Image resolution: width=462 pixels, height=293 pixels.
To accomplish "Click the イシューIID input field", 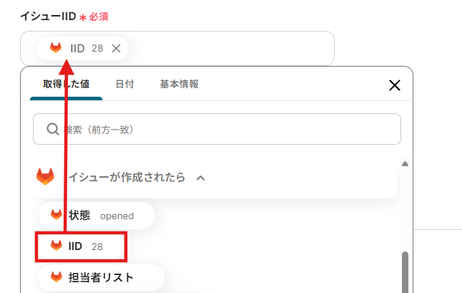I will click(229, 49).
